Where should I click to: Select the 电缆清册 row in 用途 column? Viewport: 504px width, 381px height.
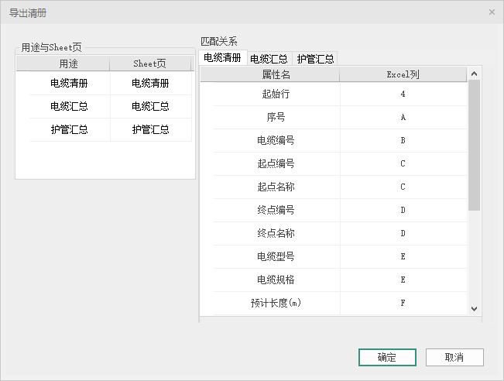(x=69, y=84)
